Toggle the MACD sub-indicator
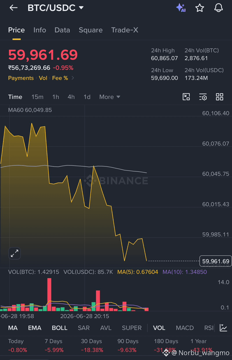 [185, 328]
